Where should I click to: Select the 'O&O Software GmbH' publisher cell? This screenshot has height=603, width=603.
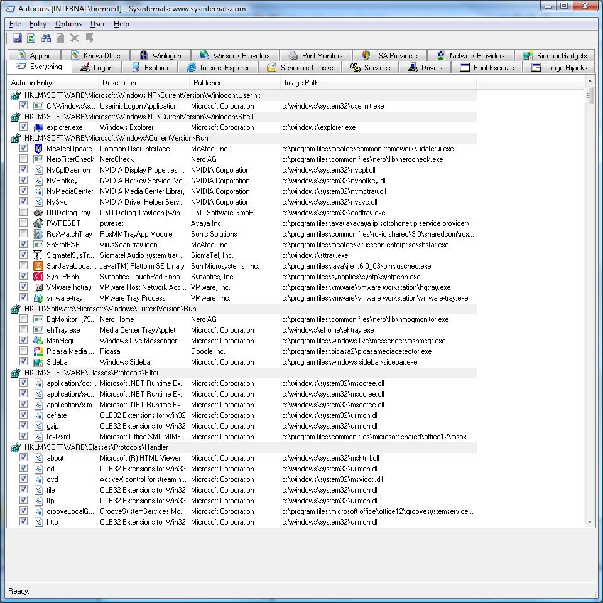click(222, 213)
